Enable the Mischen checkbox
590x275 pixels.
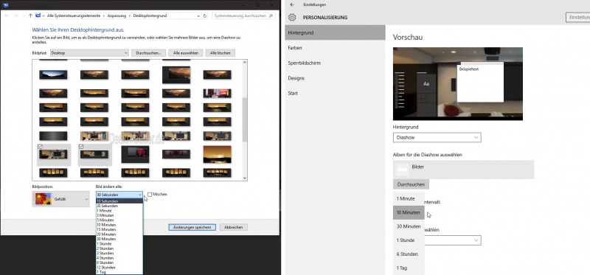(150, 195)
